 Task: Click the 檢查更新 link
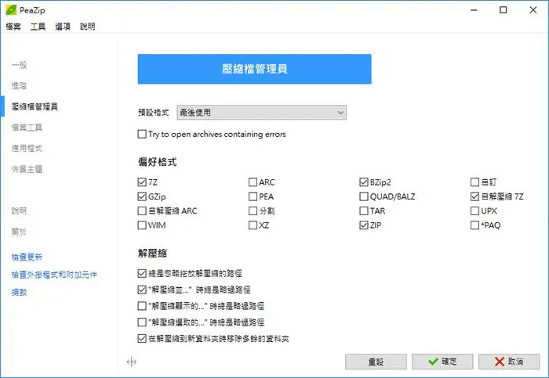[27, 257]
